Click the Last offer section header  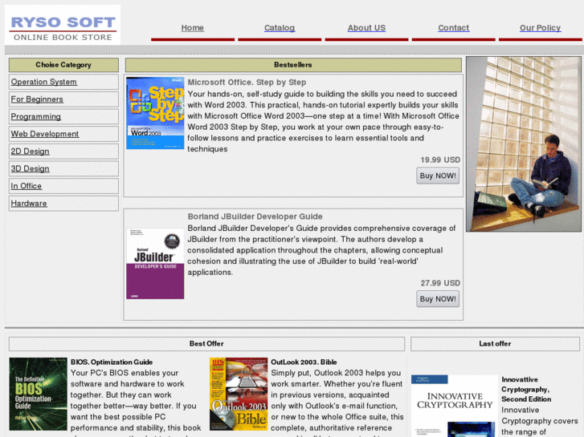(495, 344)
